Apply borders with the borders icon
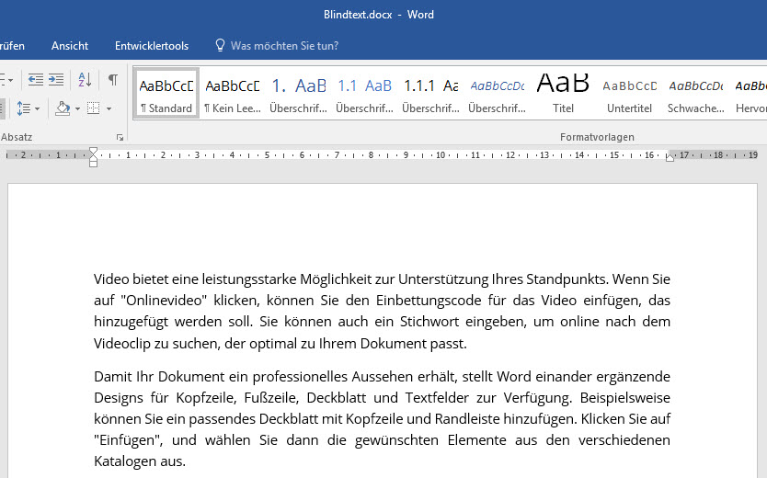This screenshot has width=767, height=478. pyautogui.click(x=94, y=108)
